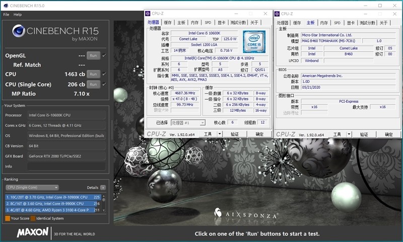This screenshot has height=242, width=403.
Task: Click the MAXON logo
Action: pyautogui.click(x=33, y=232)
